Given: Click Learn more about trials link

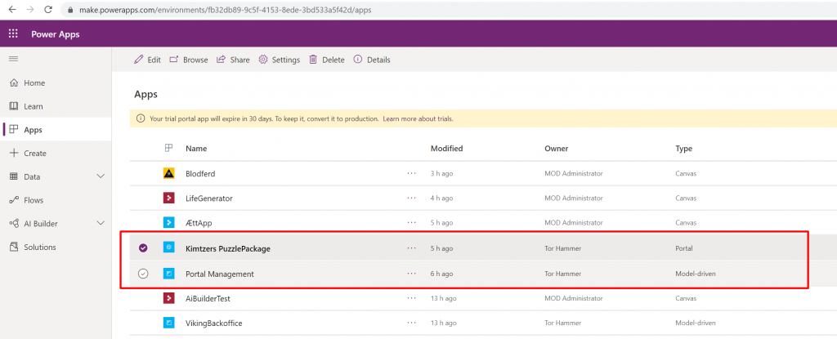Looking at the screenshot, I should (x=418, y=118).
